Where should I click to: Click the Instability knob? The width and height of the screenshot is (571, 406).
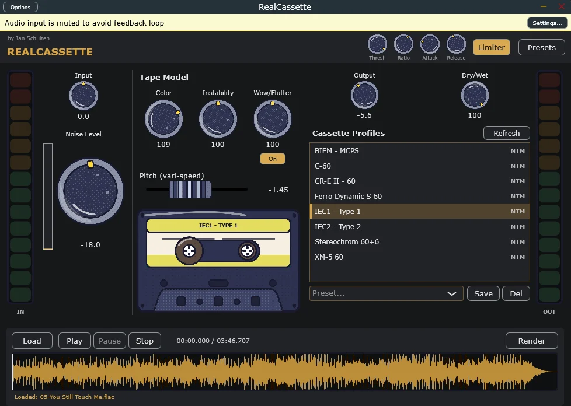(218, 119)
